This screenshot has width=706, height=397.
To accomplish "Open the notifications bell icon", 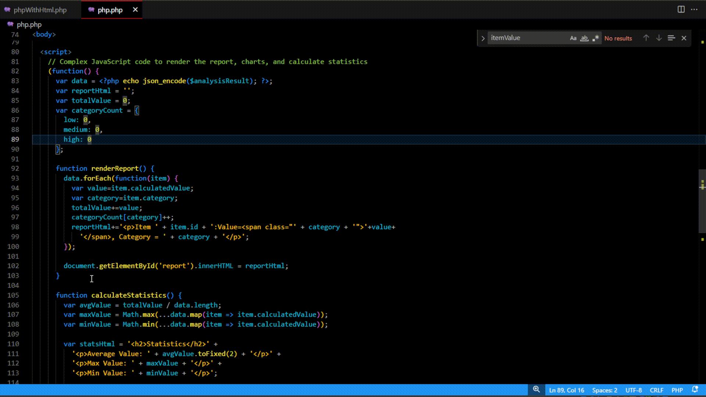I will [695, 390].
